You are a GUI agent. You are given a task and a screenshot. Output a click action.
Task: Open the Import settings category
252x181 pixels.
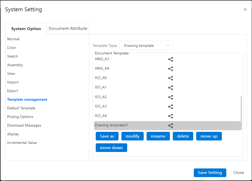pyautogui.click(x=13, y=82)
